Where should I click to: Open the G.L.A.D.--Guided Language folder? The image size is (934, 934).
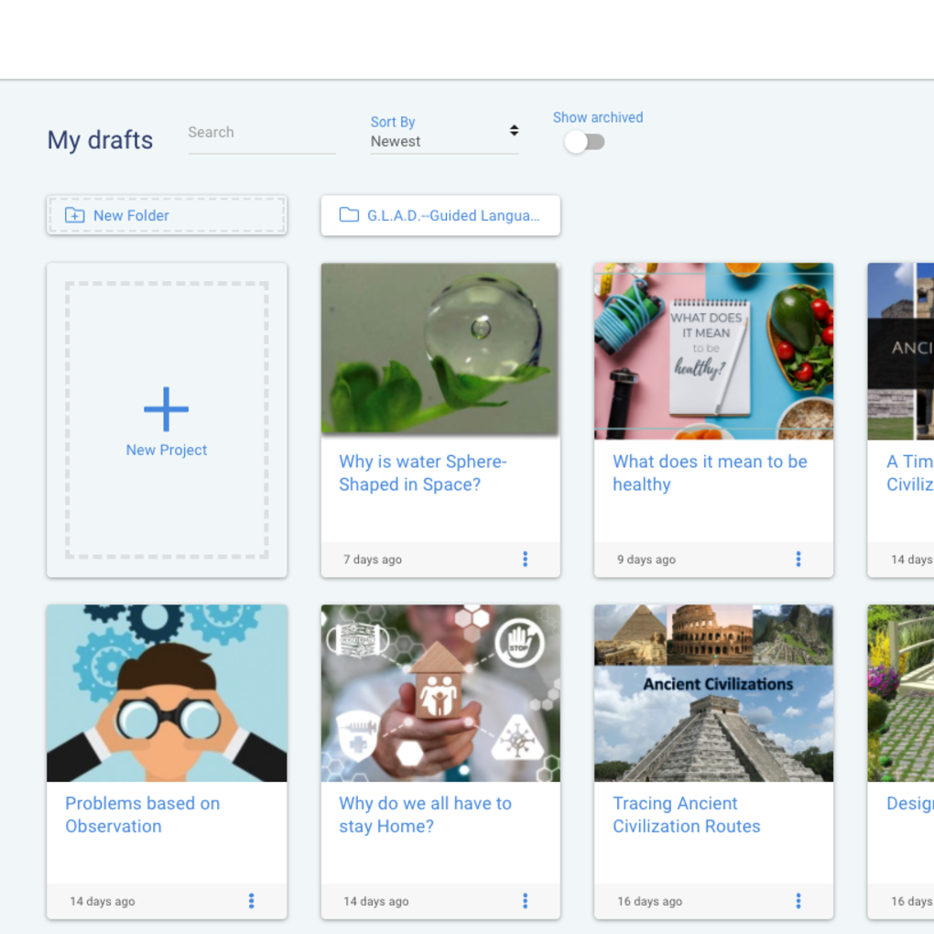(x=452, y=215)
